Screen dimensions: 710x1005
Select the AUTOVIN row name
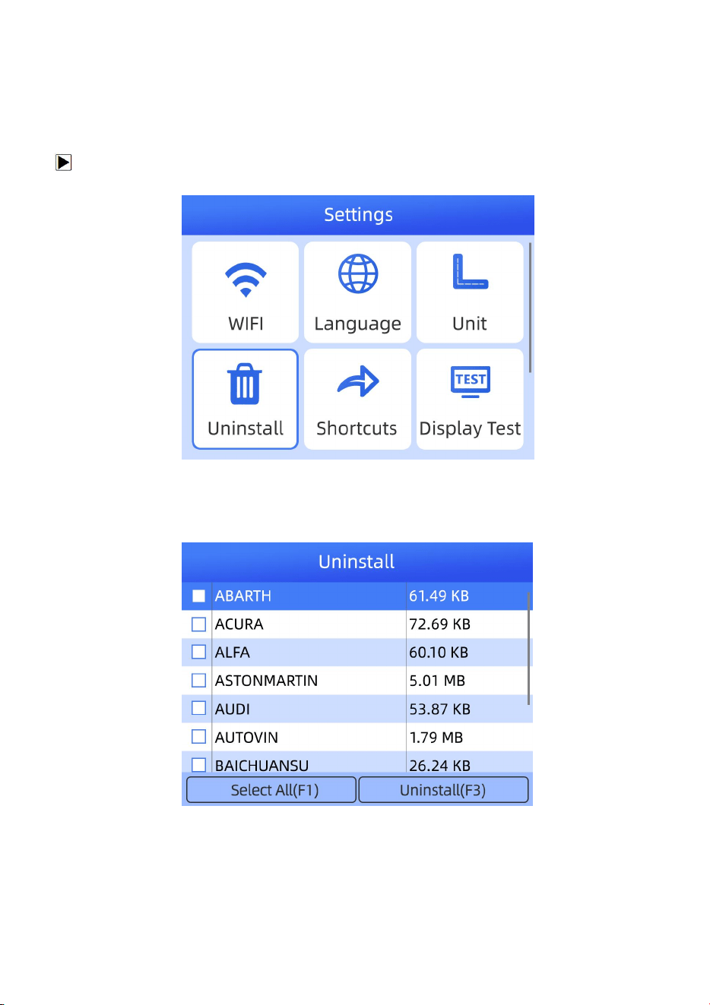pyautogui.click(x=247, y=737)
